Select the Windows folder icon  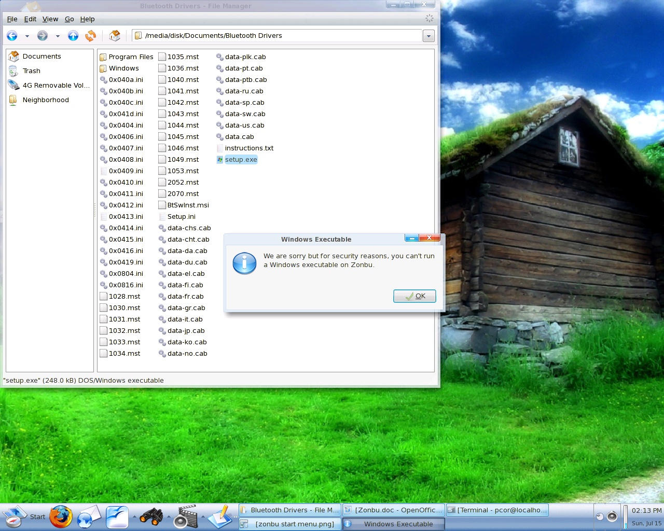103,68
